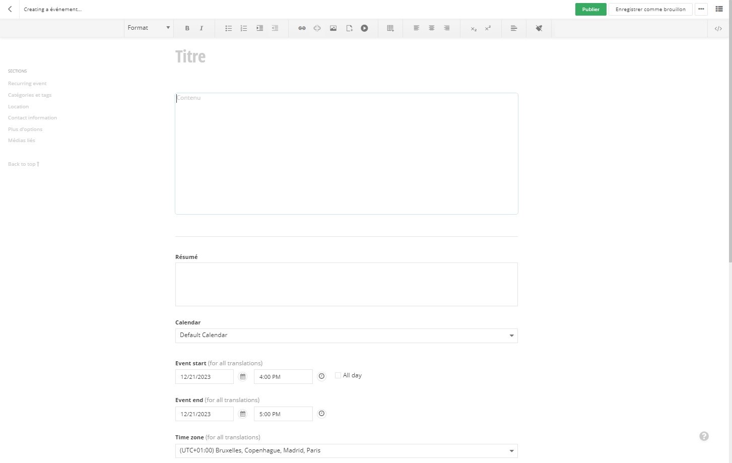Insert a bulleted list
Viewport: 732px width, 463px height.
coord(228,28)
